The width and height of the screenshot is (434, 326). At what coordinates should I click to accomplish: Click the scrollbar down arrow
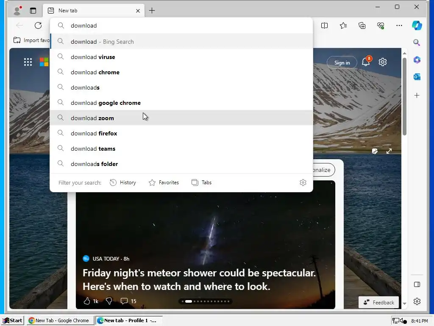[x=404, y=304]
